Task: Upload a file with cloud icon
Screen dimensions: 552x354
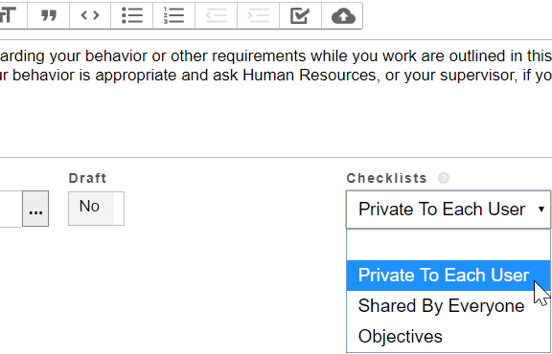Action: point(342,15)
